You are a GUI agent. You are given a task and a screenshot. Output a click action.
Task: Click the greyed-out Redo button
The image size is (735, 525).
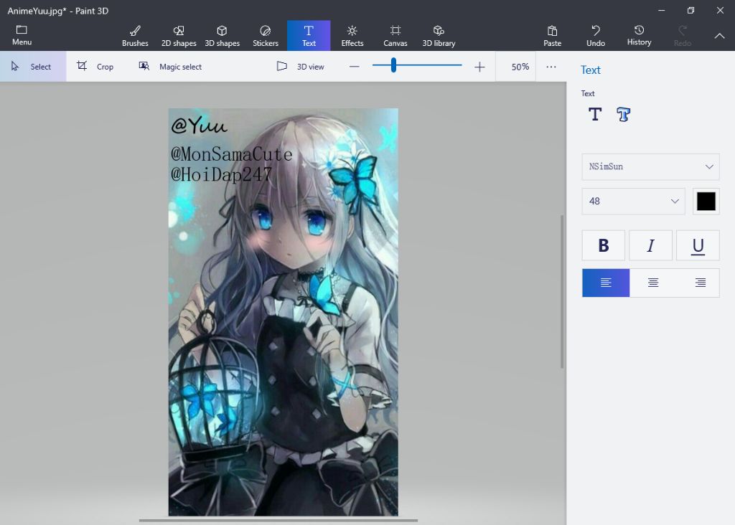[x=683, y=36]
